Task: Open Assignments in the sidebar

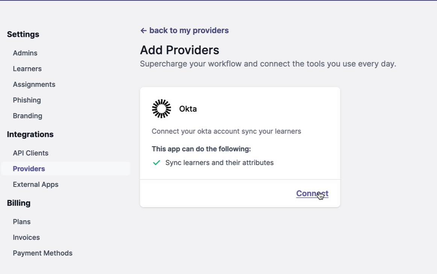Action: [x=34, y=84]
